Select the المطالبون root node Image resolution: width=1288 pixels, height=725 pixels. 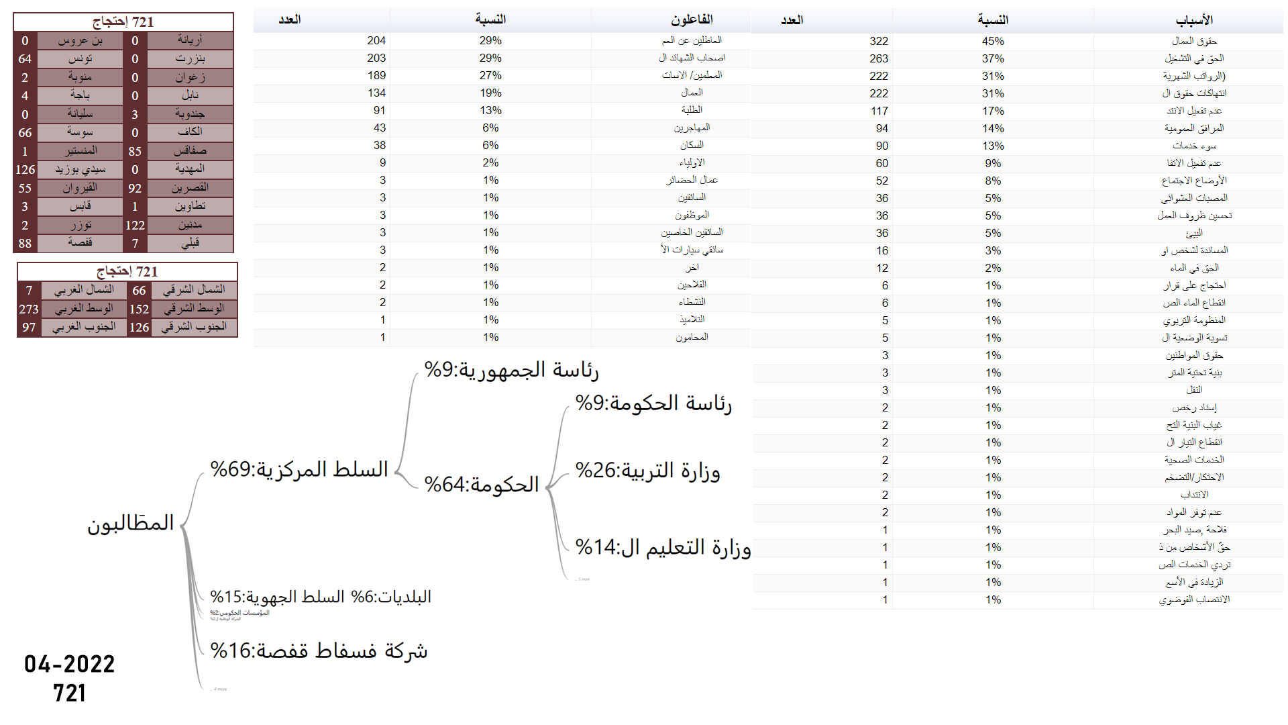point(131,523)
